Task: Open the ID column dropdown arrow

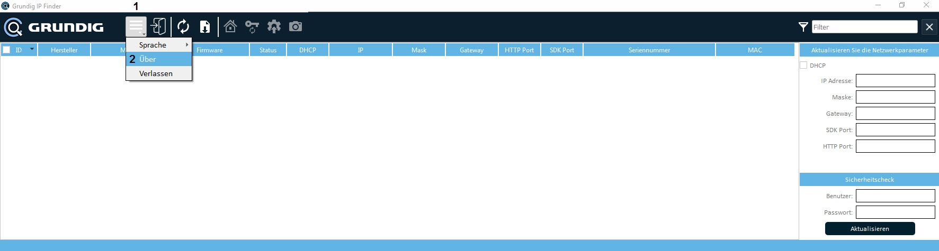Action: pos(32,49)
